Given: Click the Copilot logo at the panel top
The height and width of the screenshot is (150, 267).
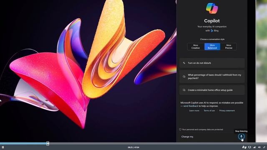Looking at the screenshot, I should [212, 8].
